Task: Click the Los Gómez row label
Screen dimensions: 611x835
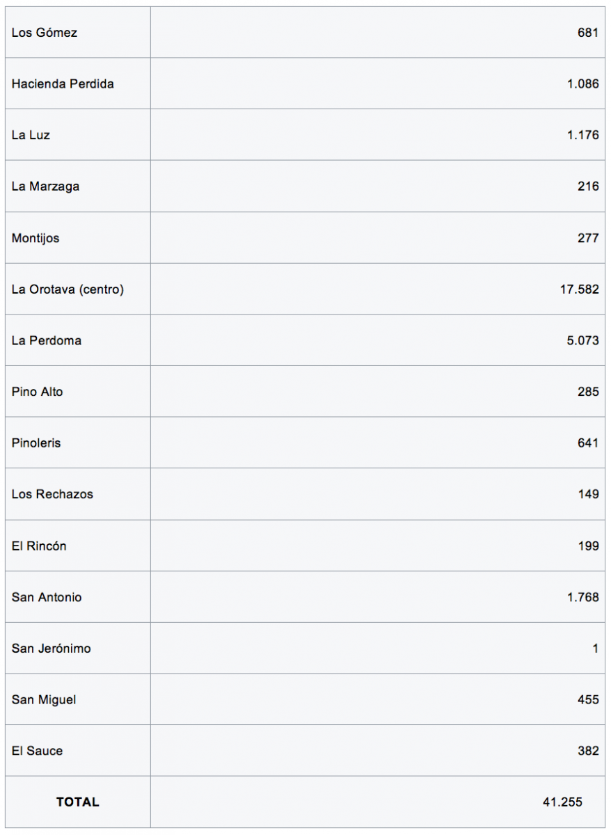Action: coord(45,33)
